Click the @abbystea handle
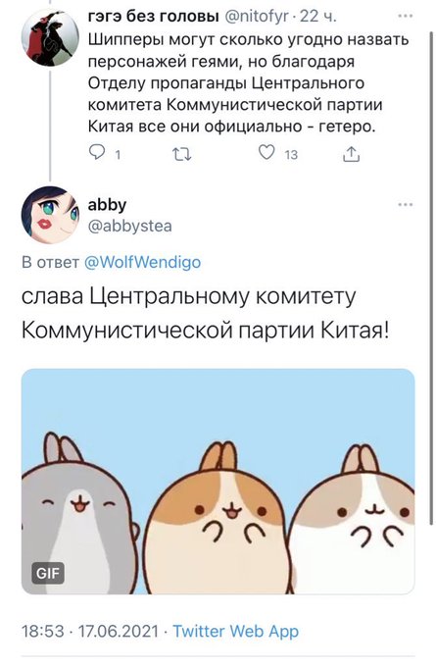436x667 pixels. pyautogui.click(x=129, y=226)
